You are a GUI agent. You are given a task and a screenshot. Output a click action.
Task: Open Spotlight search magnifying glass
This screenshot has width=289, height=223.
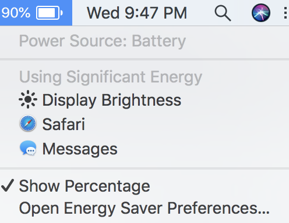pos(223,13)
